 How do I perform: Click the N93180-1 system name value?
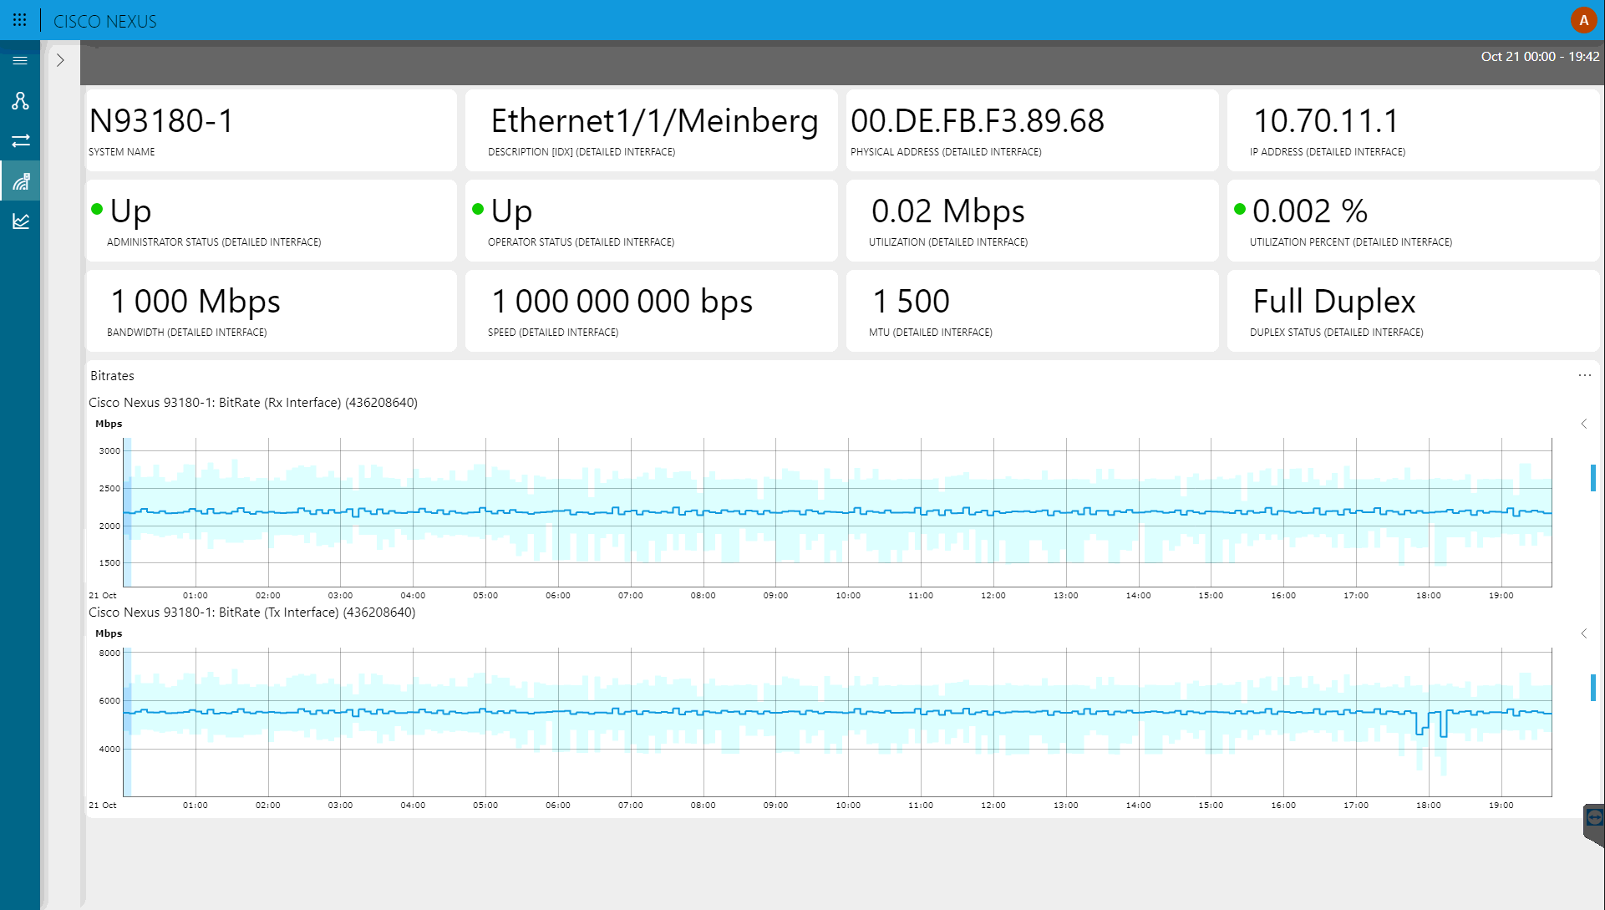161,121
